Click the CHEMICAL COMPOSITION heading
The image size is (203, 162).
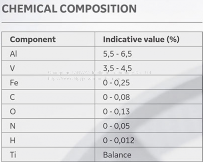pyautogui.click(x=69, y=8)
